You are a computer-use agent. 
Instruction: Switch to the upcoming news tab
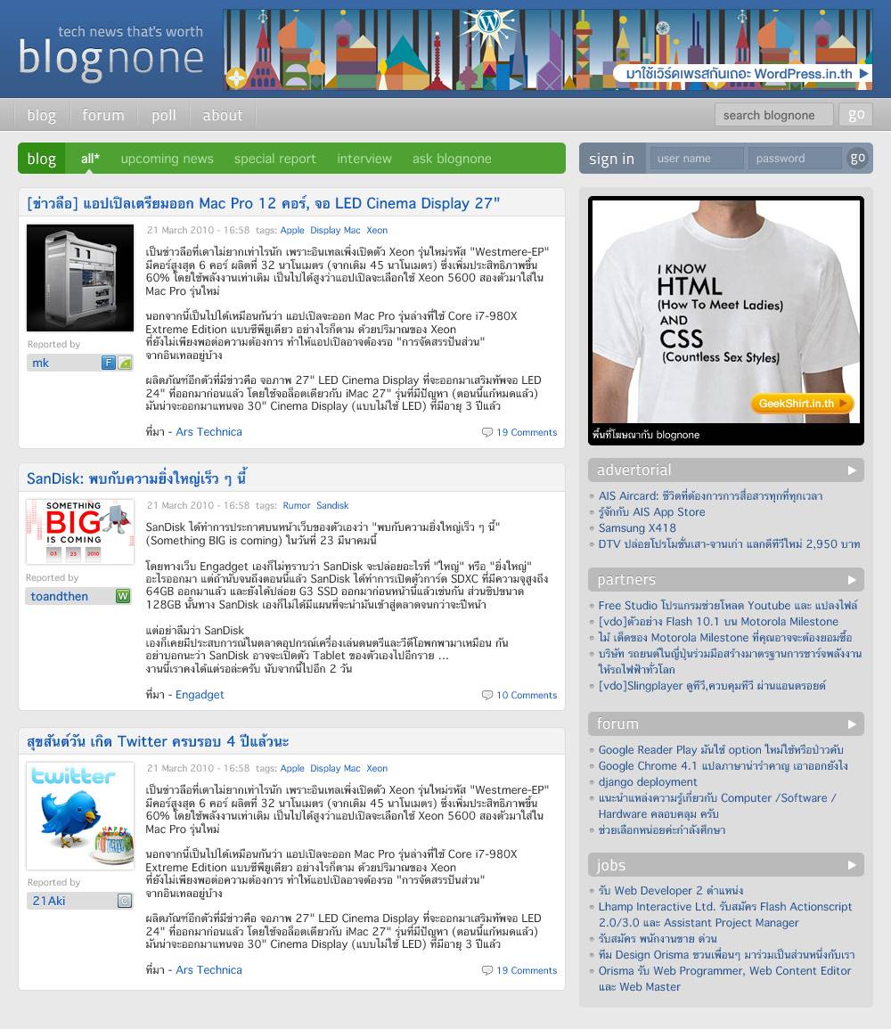(167, 159)
